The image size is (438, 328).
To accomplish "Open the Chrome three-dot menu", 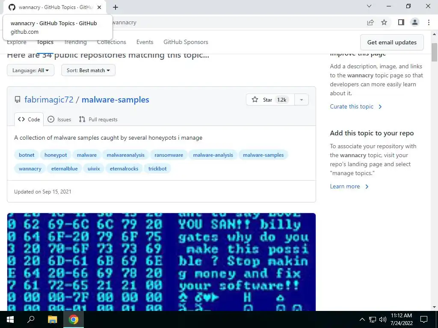I will pos(429,22).
